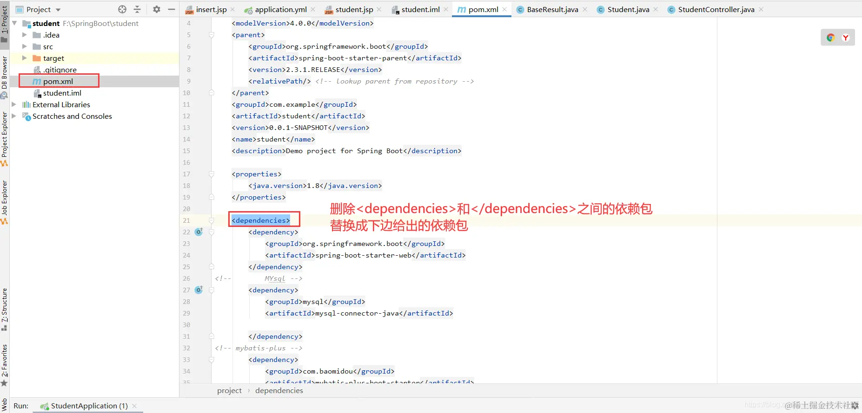Open the Job Explorer side tab
This screenshot has width=862, height=413.
coord(5,202)
